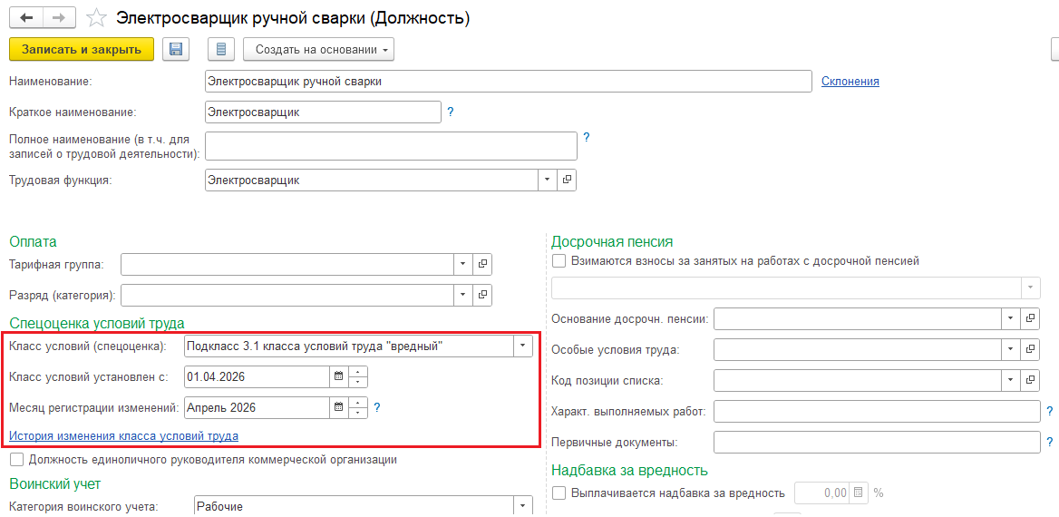Click the document list icon in toolbar
Viewport: 1059px width, 517px height.
click(x=221, y=49)
